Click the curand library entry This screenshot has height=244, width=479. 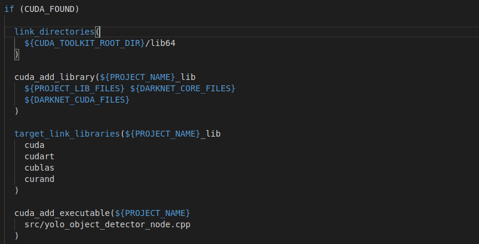[x=39, y=179]
